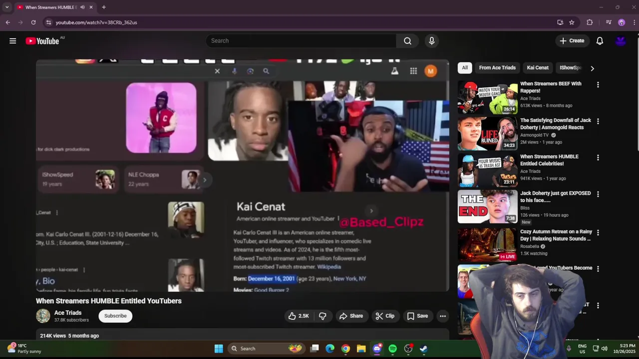Open the Chrome extensions puzzle icon
This screenshot has width=639, height=359.
pos(590,22)
